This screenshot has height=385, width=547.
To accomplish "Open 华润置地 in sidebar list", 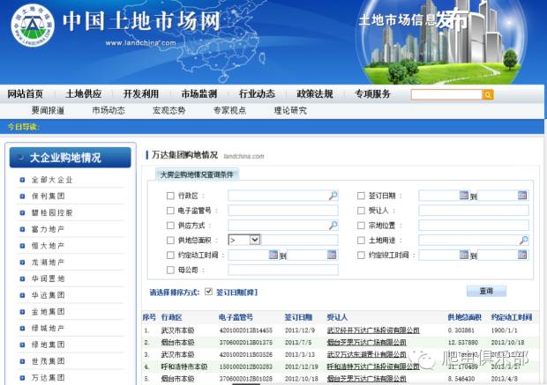I will coord(48,278).
